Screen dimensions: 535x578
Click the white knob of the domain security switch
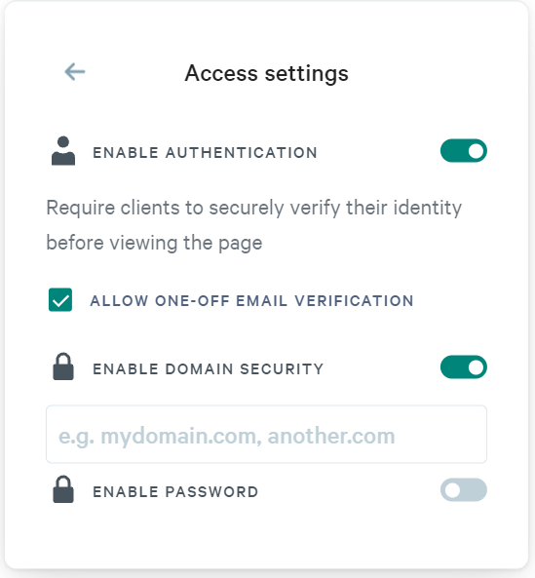coord(476,366)
